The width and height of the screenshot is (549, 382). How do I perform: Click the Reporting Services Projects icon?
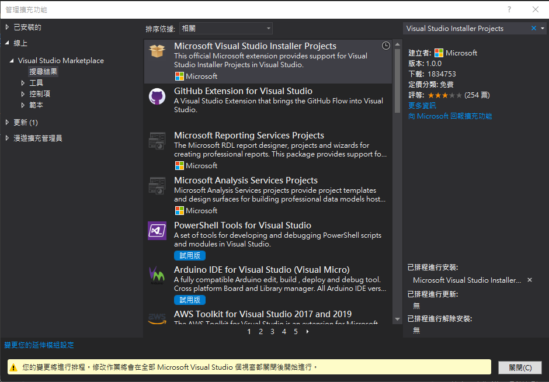(x=157, y=141)
